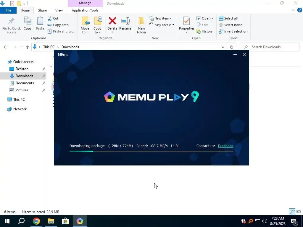Click This PC in address bar

[49, 47]
